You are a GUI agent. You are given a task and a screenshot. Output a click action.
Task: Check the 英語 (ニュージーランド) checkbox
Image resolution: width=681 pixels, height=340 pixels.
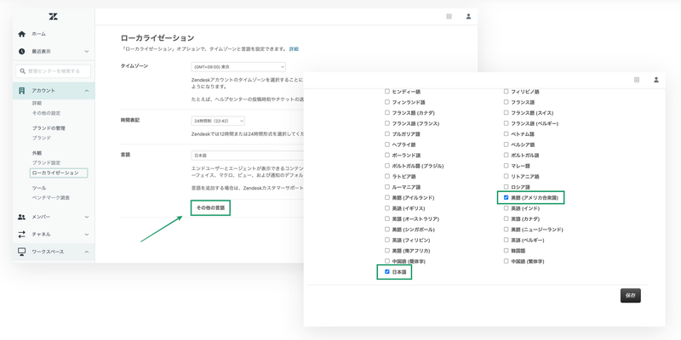pyautogui.click(x=506, y=229)
